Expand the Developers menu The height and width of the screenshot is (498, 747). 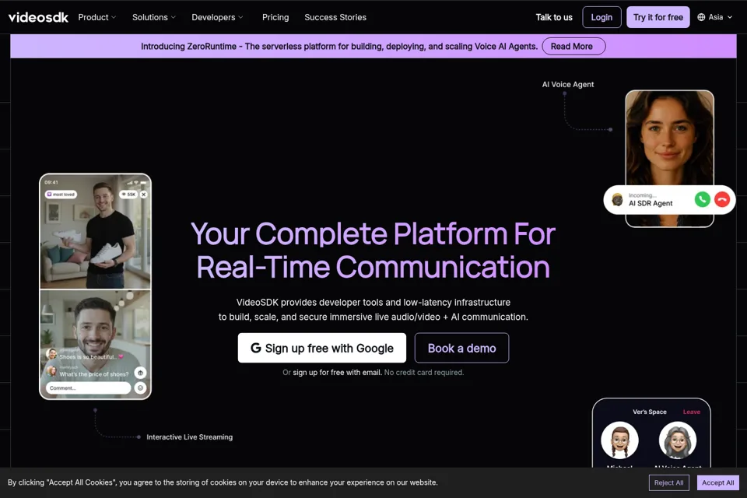tap(217, 17)
